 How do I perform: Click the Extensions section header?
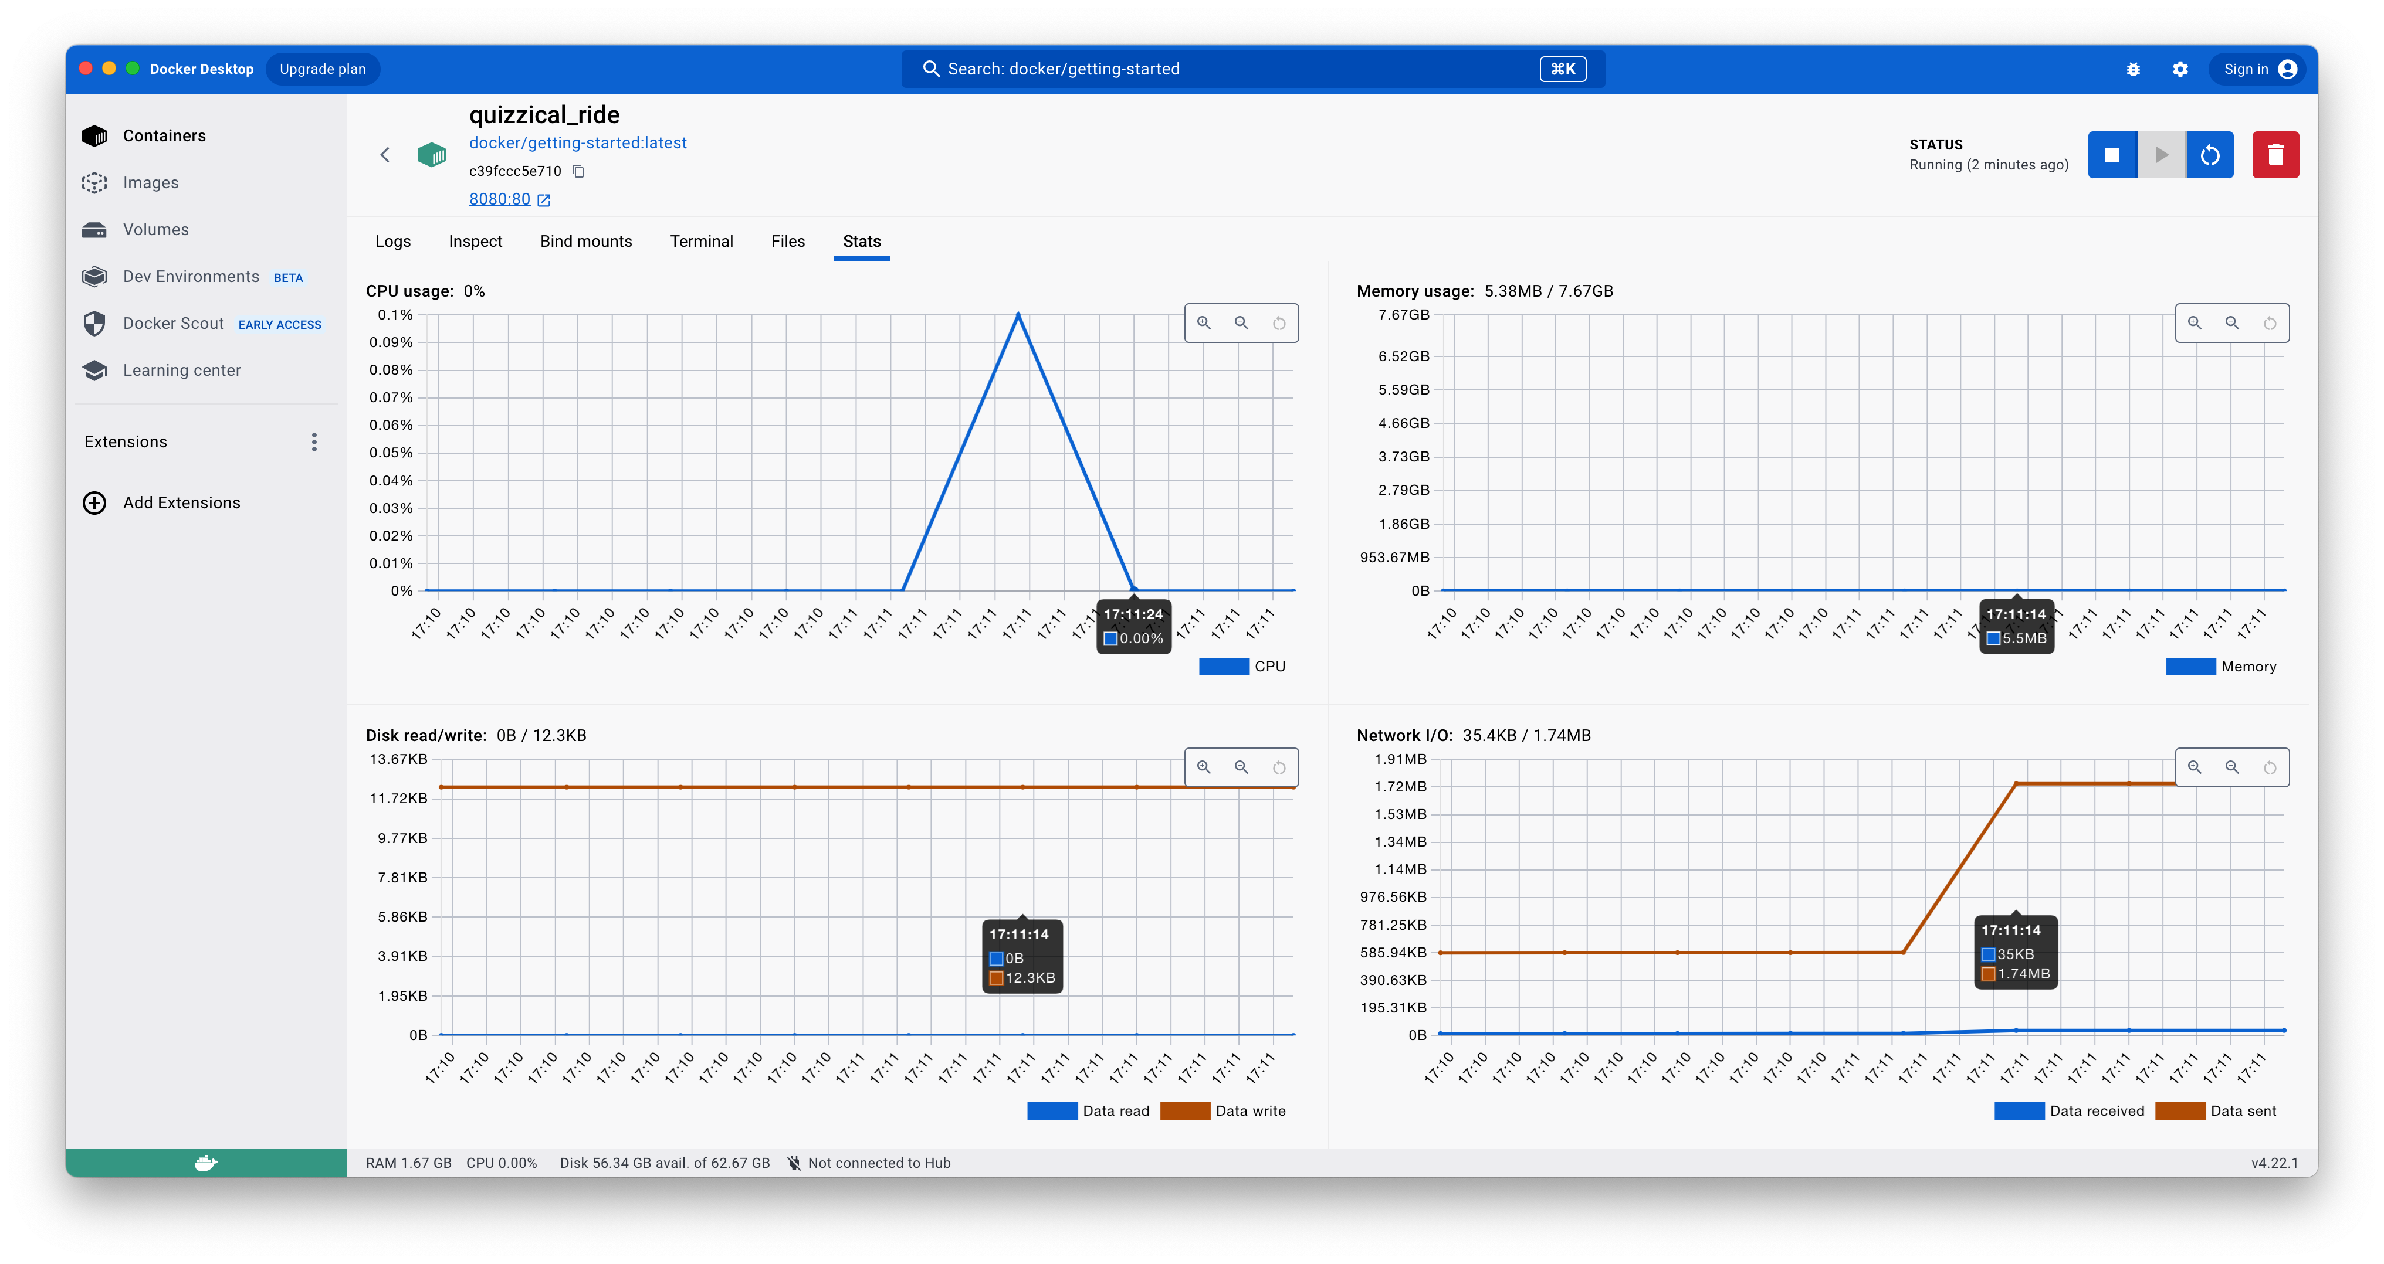[x=126, y=442]
